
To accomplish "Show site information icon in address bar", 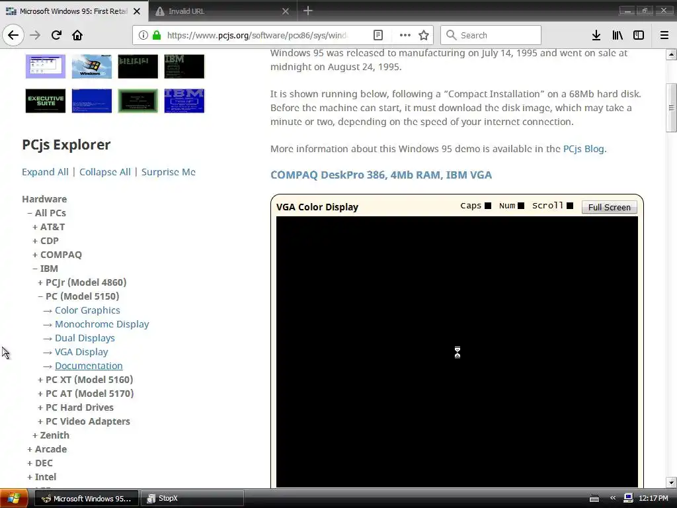I will tap(143, 35).
